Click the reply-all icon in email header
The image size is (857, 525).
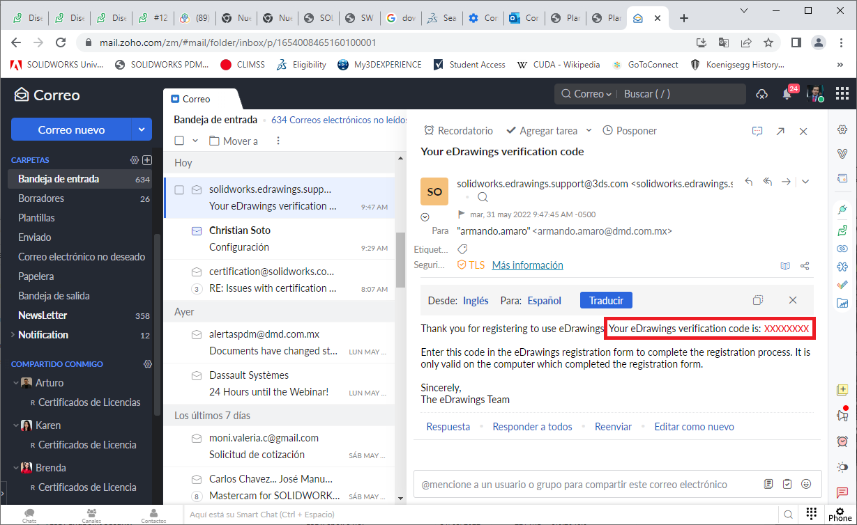(x=768, y=182)
